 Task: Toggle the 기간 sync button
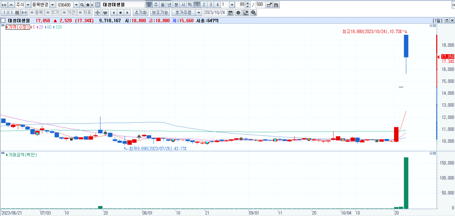coord(69,13)
